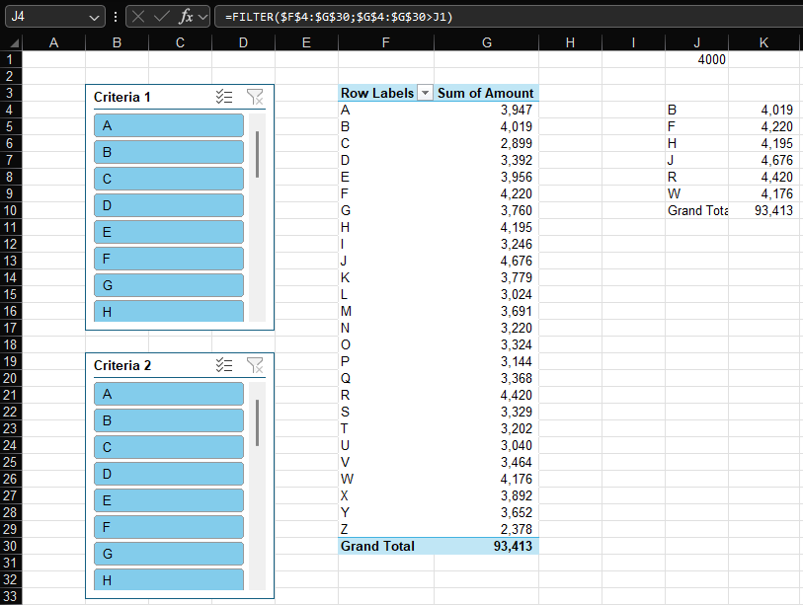Click the Enter checkmark icon in formula bar
This screenshot has height=605, width=803.
pyautogui.click(x=160, y=16)
